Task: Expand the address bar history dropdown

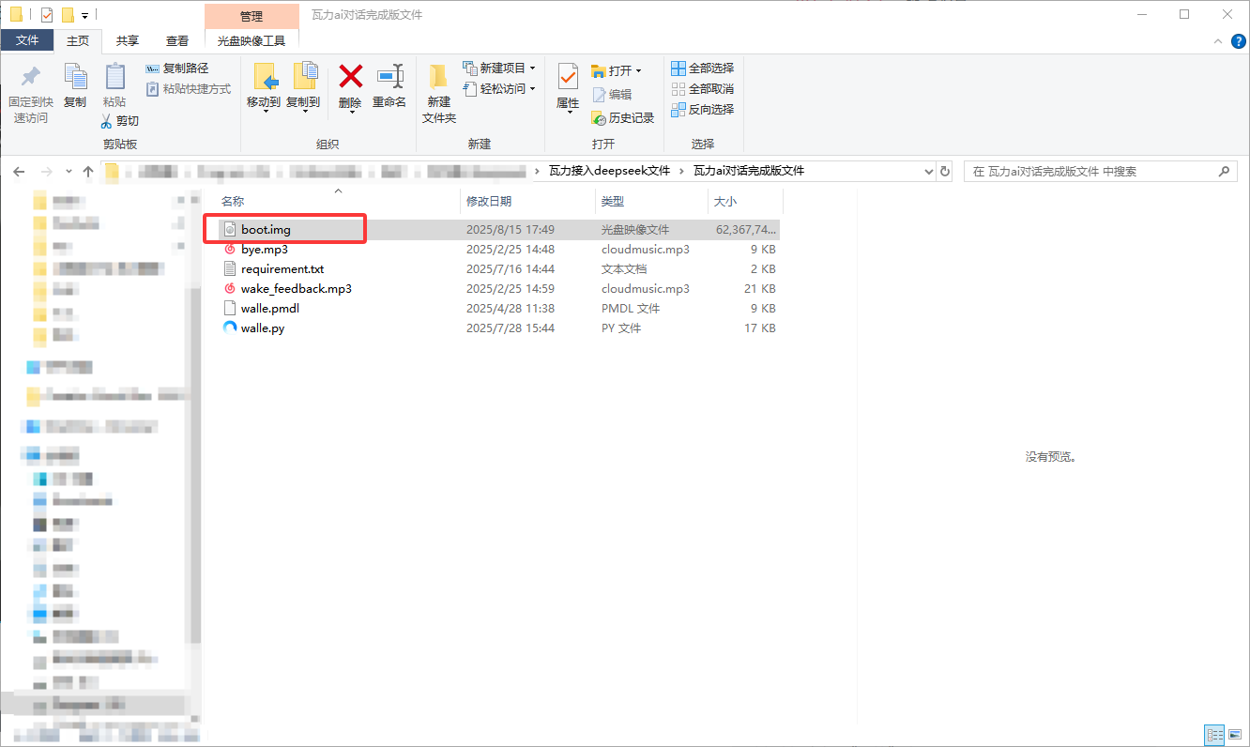Action: (928, 172)
